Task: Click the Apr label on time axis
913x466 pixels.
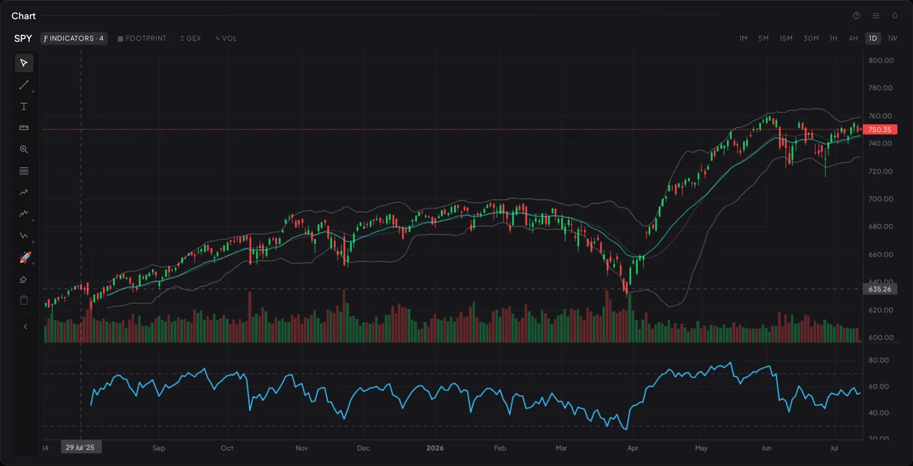Action: [633, 448]
